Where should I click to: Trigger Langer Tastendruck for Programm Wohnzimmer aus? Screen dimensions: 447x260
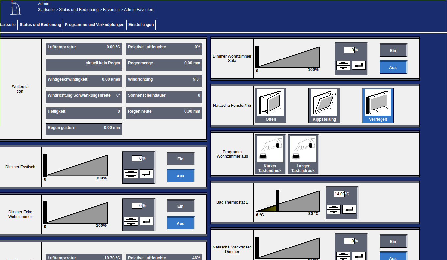(303, 154)
